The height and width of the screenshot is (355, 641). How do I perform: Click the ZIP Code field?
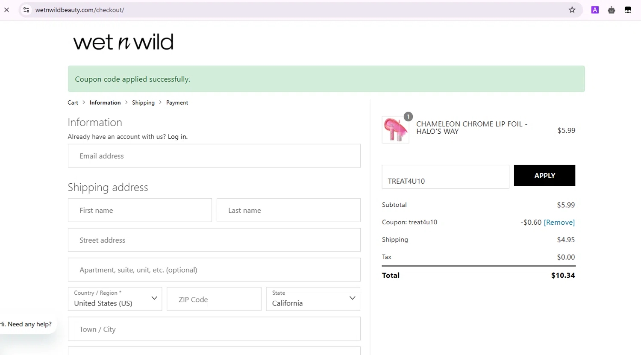[214, 299]
